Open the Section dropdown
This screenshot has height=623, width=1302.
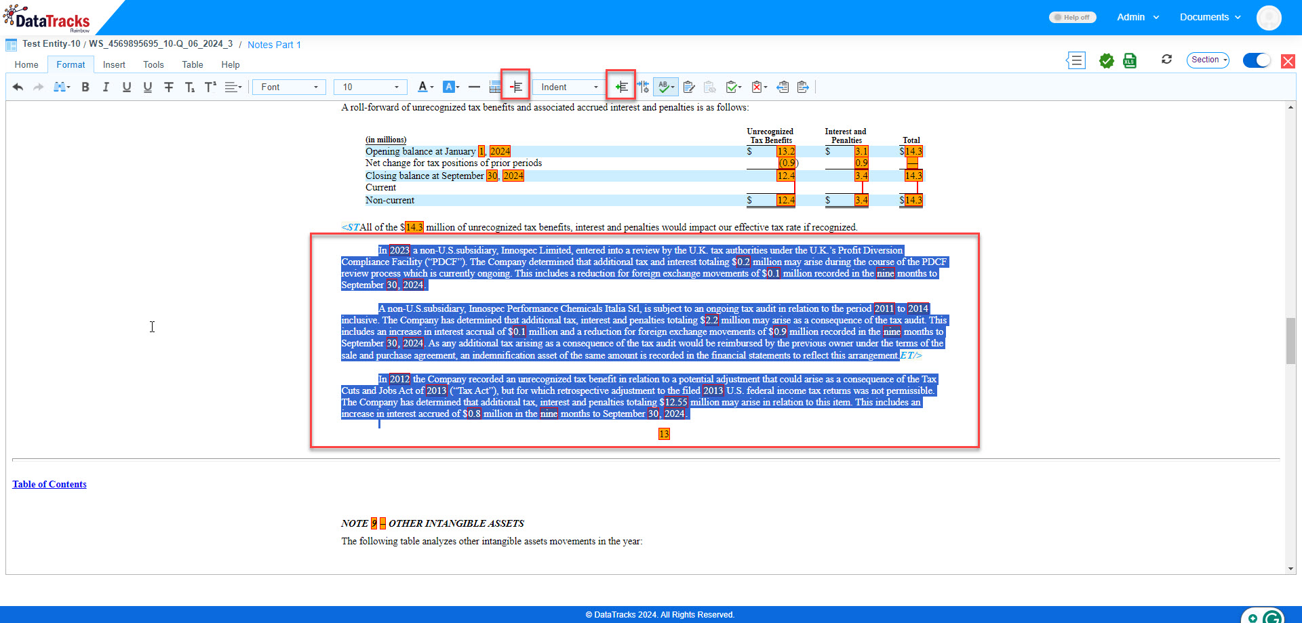[1208, 60]
